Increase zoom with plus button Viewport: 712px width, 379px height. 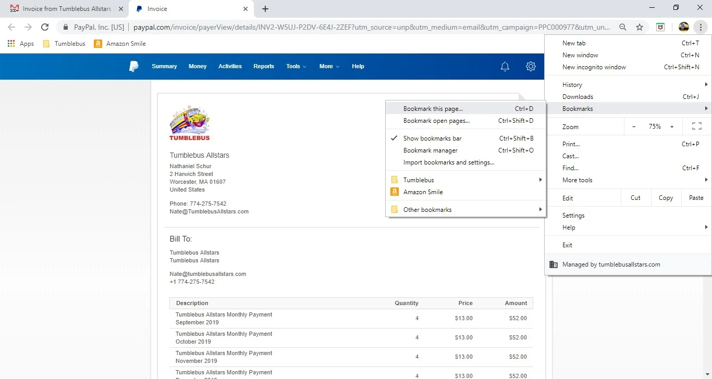672,127
